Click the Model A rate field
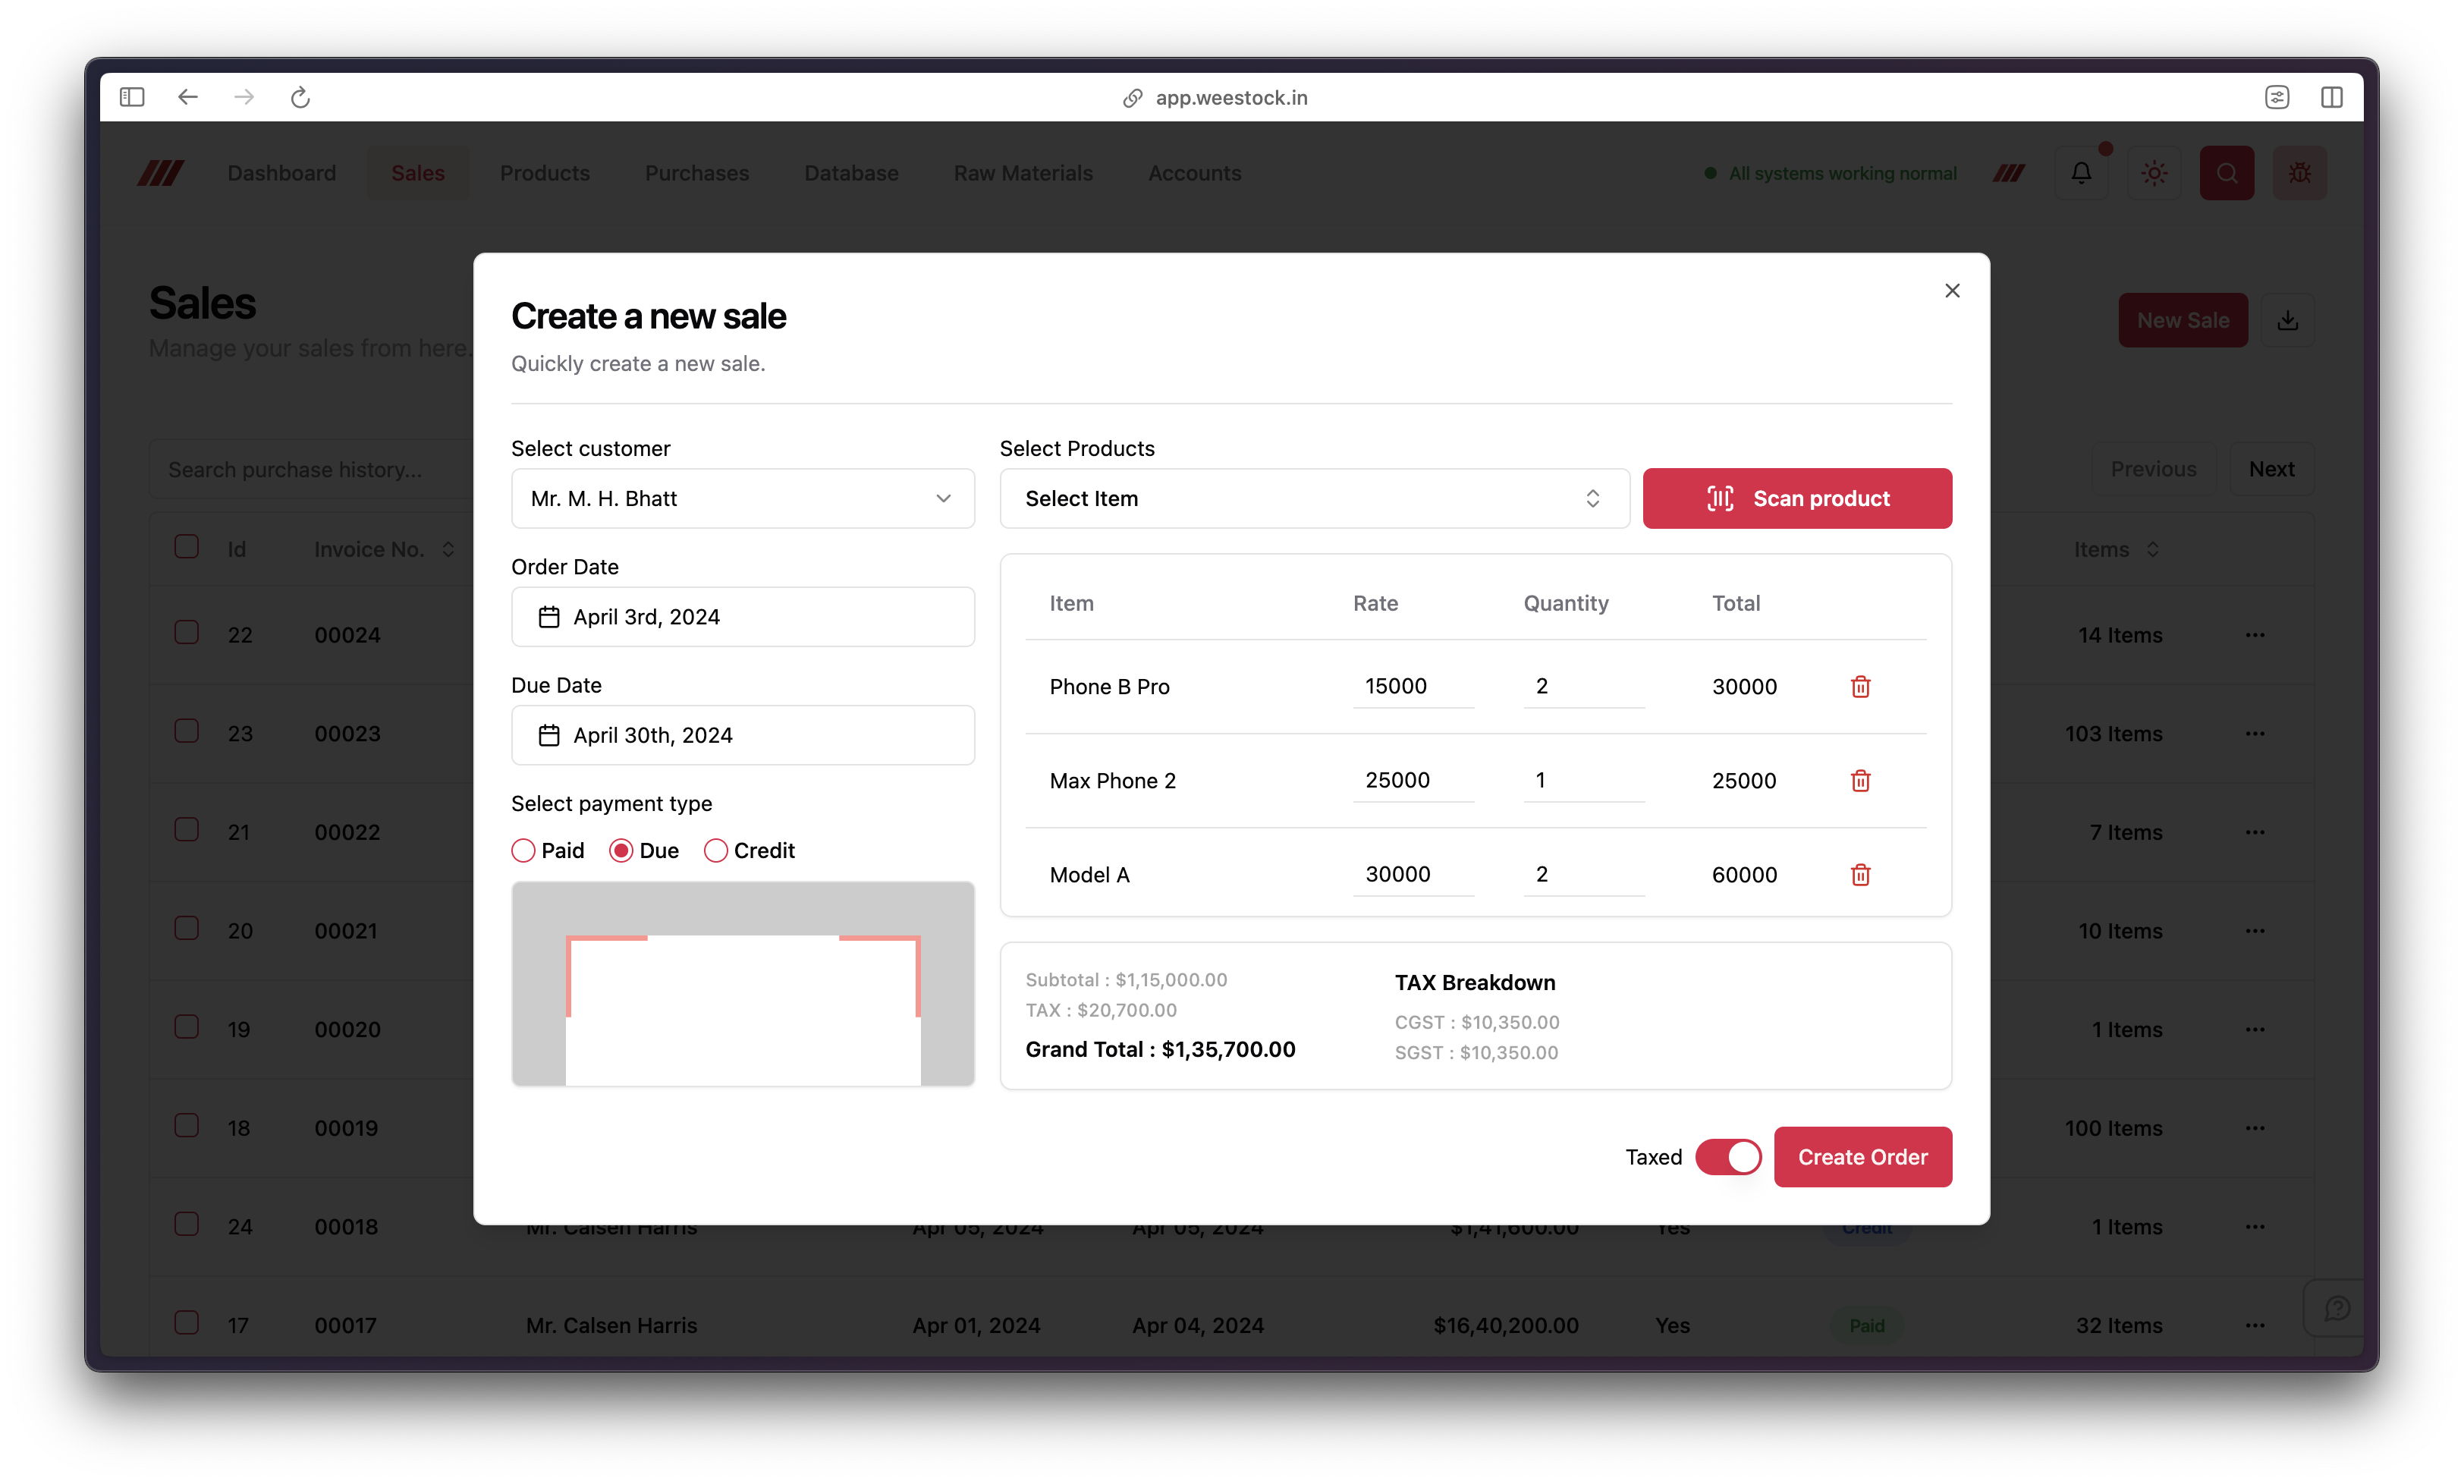2464x1484 pixels. click(1412, 875)
